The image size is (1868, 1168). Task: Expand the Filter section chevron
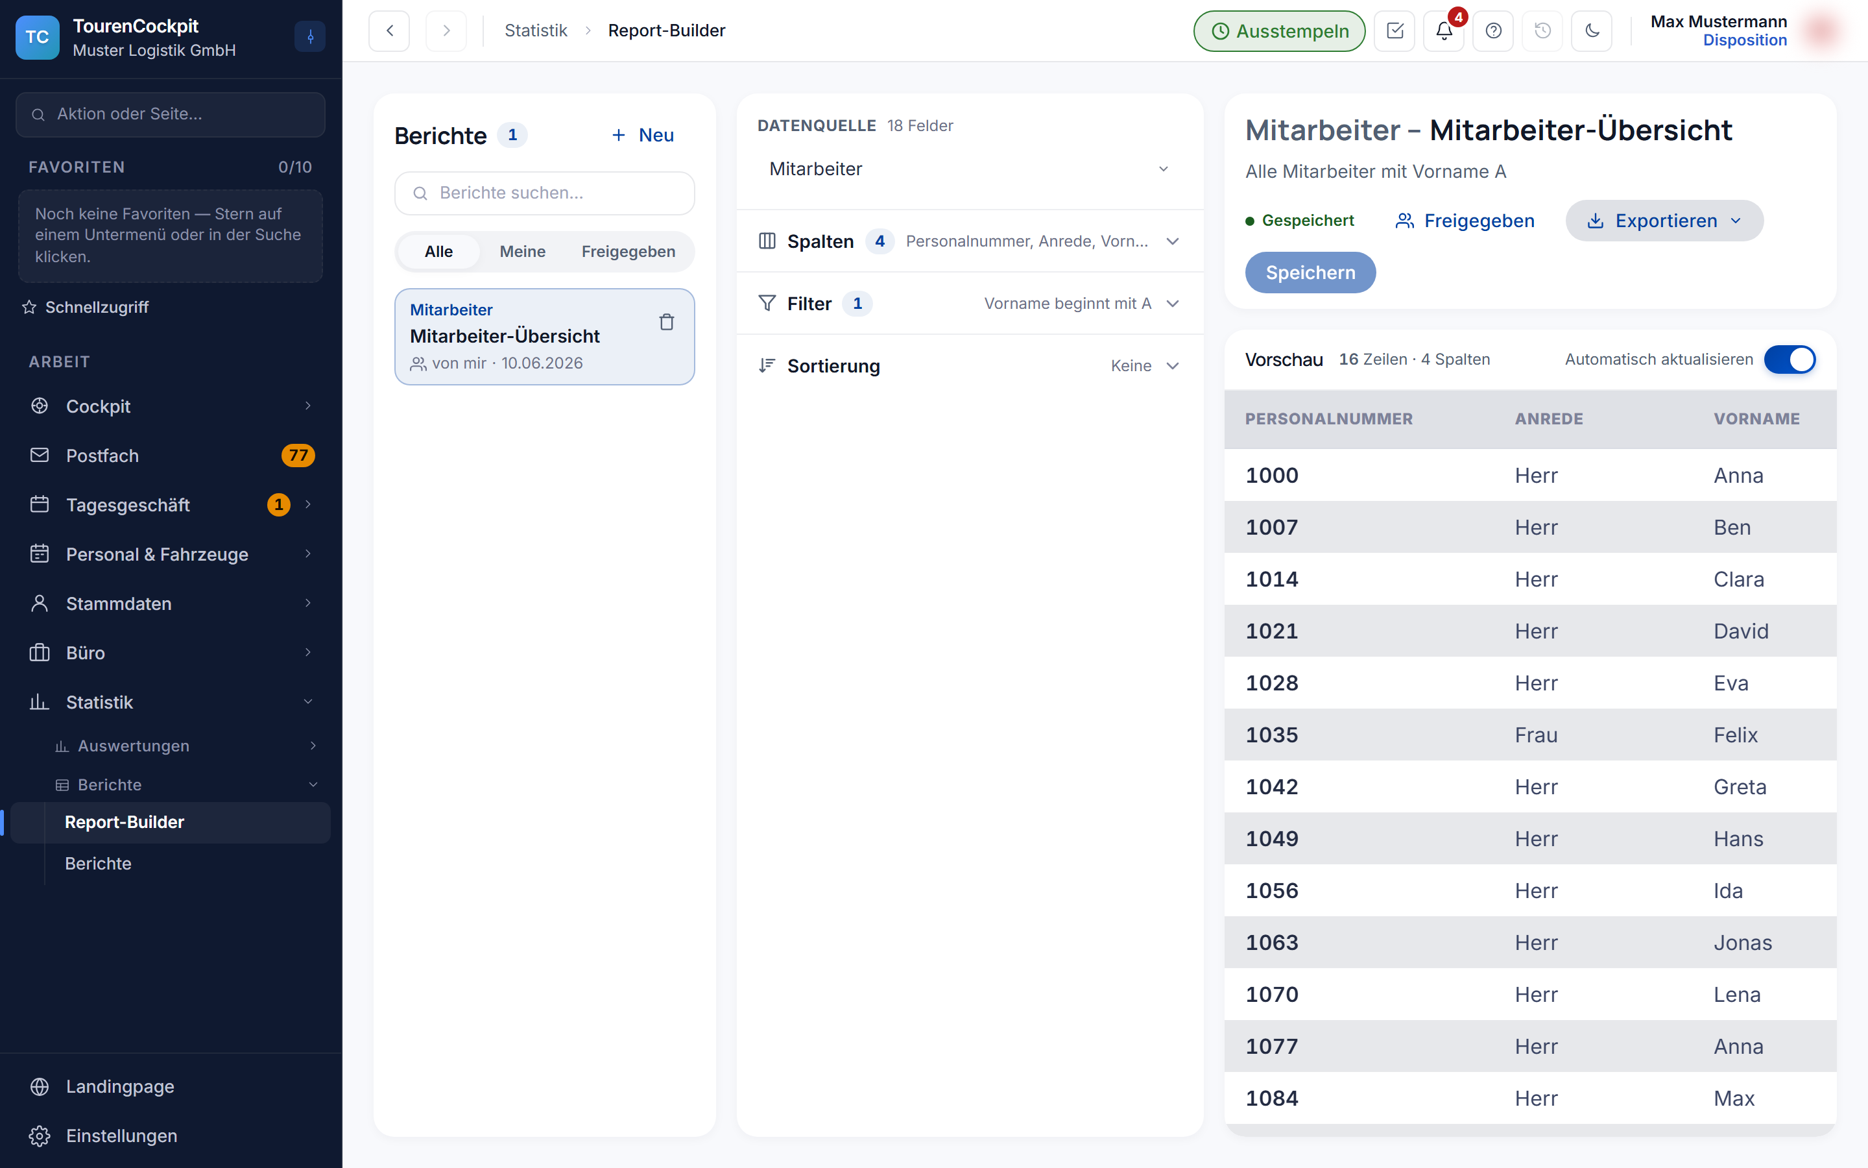point(1173,304)
